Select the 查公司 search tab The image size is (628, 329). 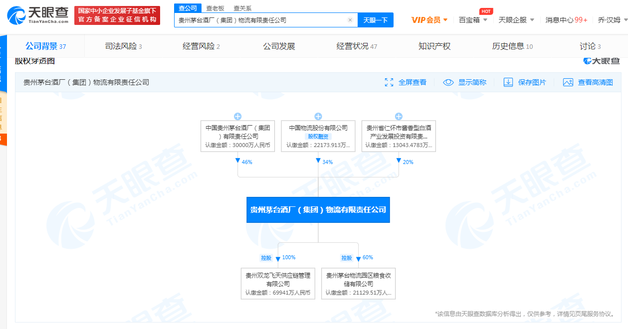[x=188, y=8]
